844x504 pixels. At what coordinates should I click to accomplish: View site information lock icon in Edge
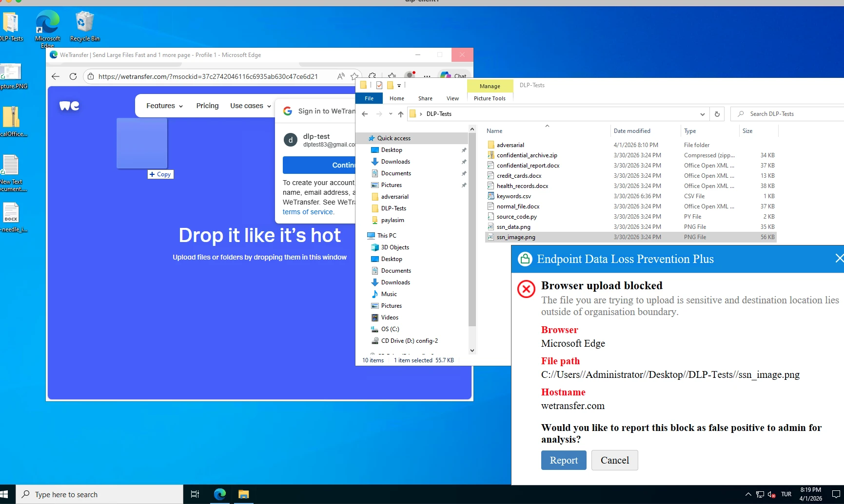90,76
